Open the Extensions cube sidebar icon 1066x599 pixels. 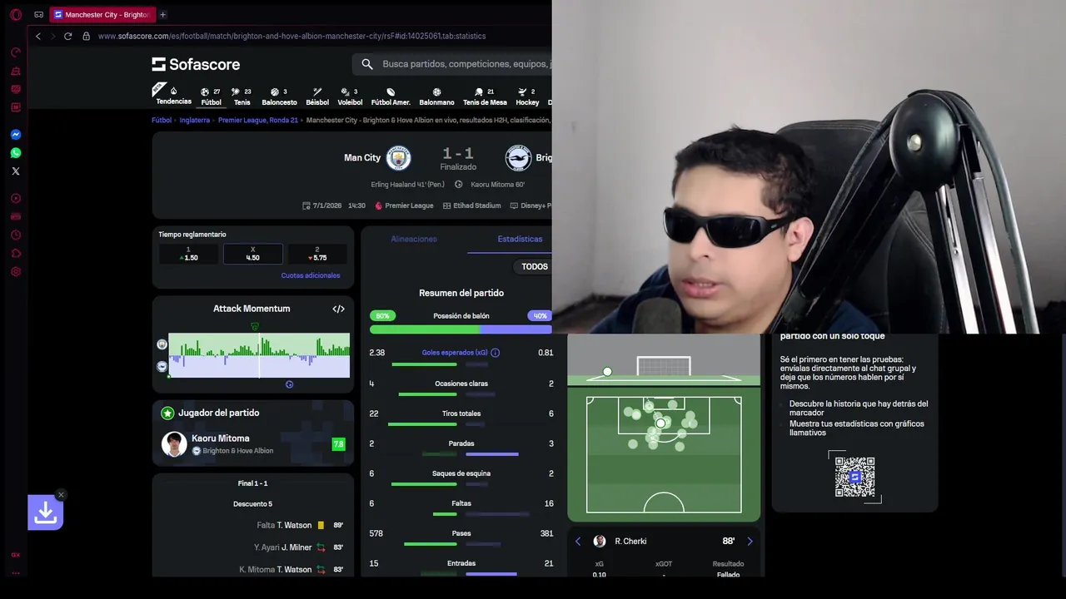click(16, 253)
